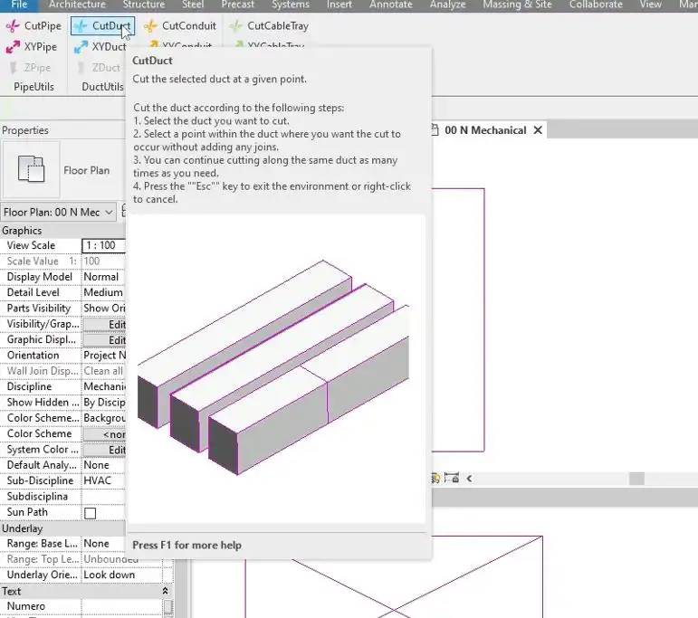
Task: Select the XYDuct tool
Action: pos(100,47)
